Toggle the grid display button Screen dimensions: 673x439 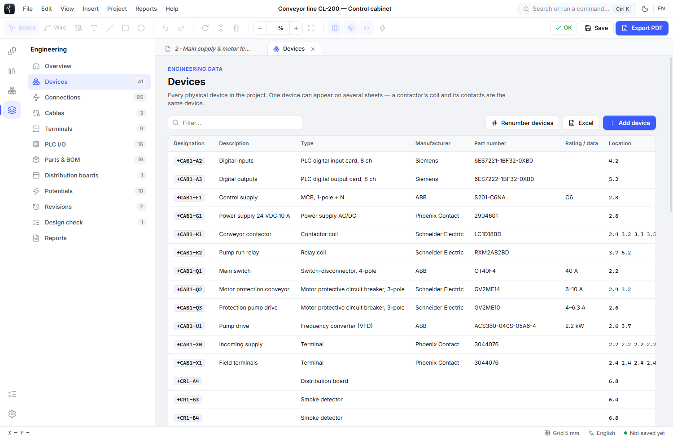(x=335, y=28)
